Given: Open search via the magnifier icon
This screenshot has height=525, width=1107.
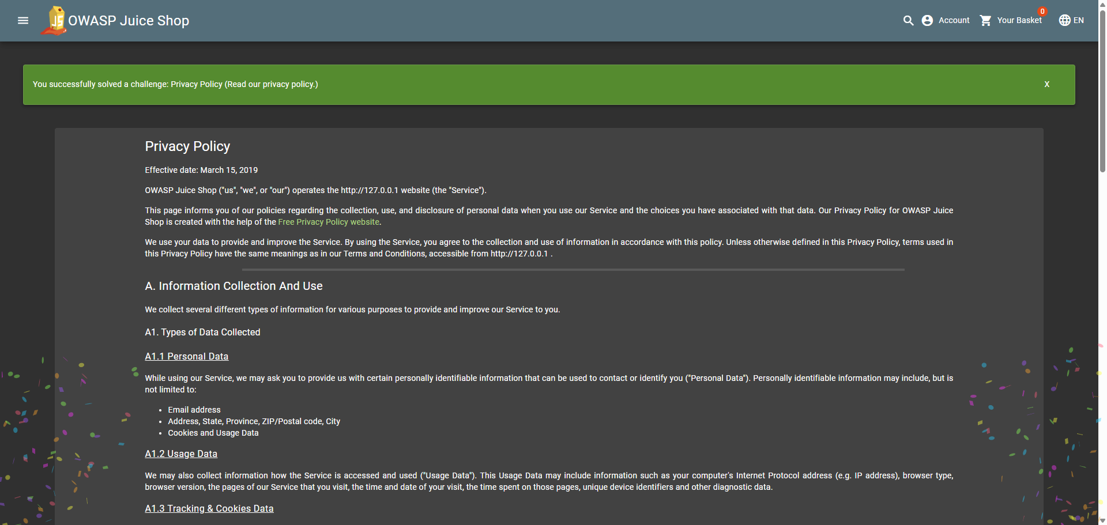Looking at the screenshot, I should coord(908,21).
